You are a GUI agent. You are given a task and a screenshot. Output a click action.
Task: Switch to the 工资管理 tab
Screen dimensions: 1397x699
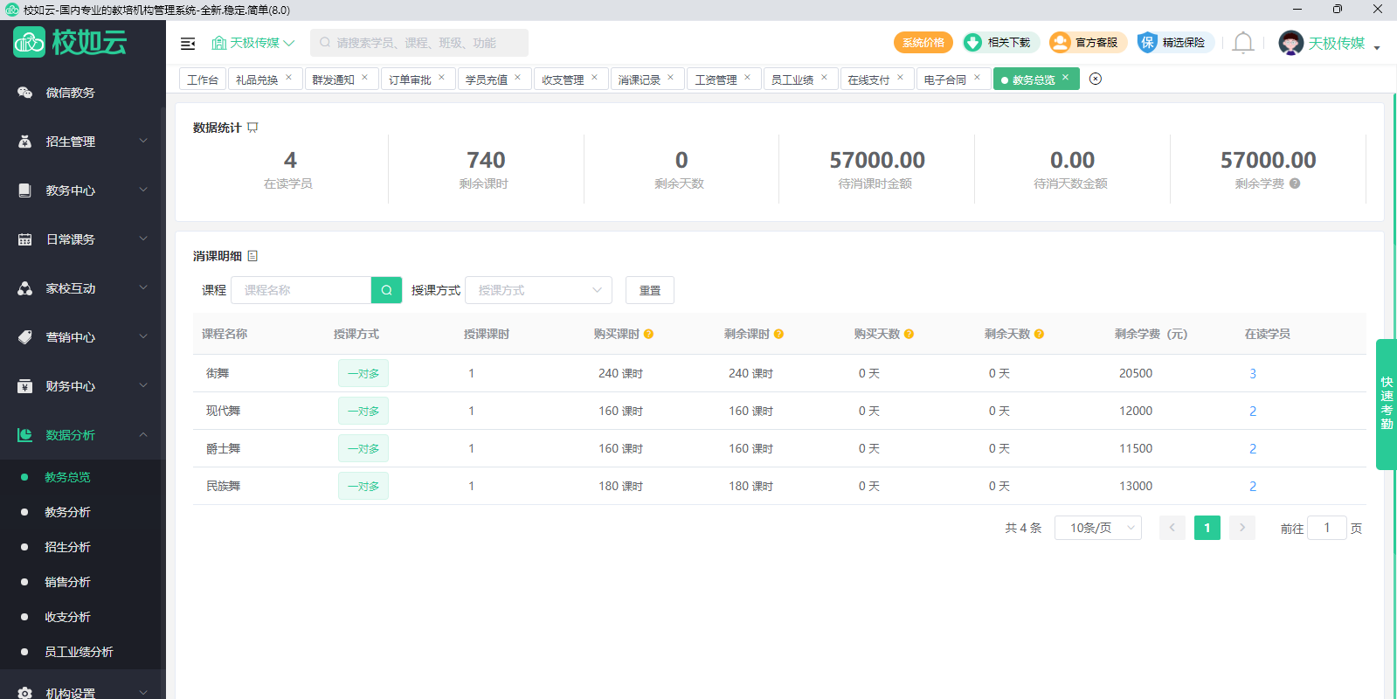point(716,80)
